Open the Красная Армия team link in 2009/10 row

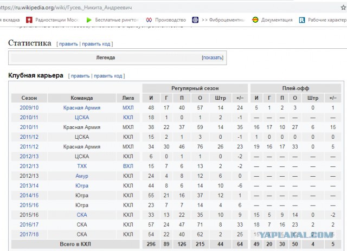pos(82,108)
